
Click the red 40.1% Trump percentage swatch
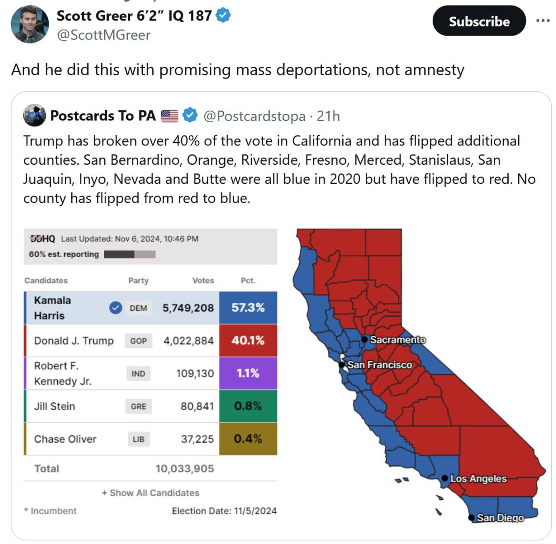[248, 341]
